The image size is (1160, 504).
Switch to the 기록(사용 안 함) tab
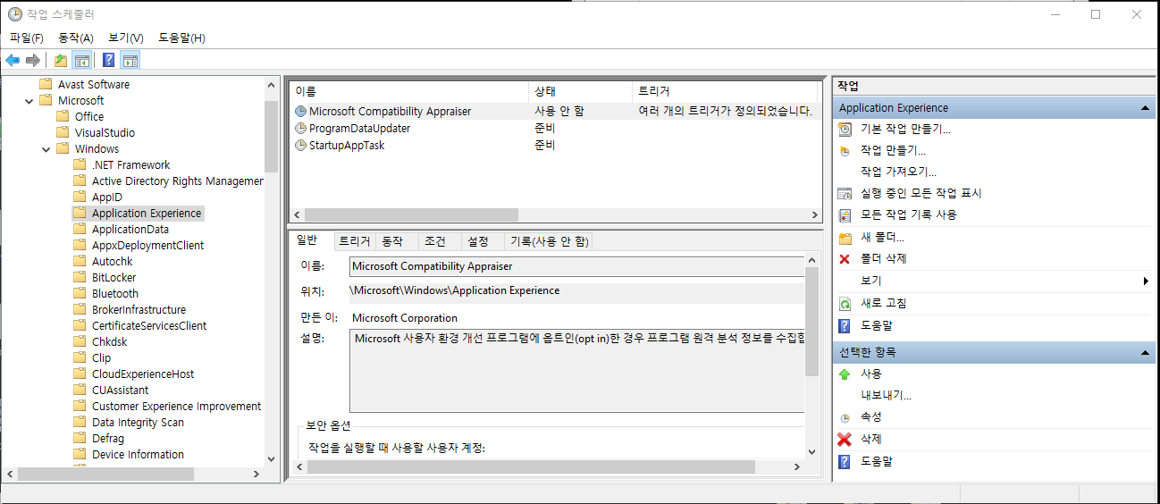pos(549,241)
